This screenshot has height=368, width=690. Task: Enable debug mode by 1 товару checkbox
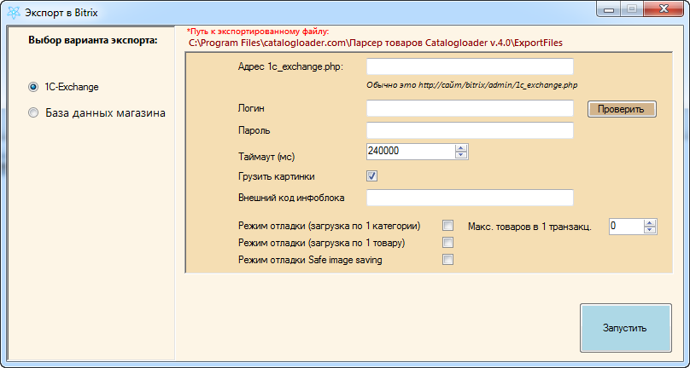[447, 243]
